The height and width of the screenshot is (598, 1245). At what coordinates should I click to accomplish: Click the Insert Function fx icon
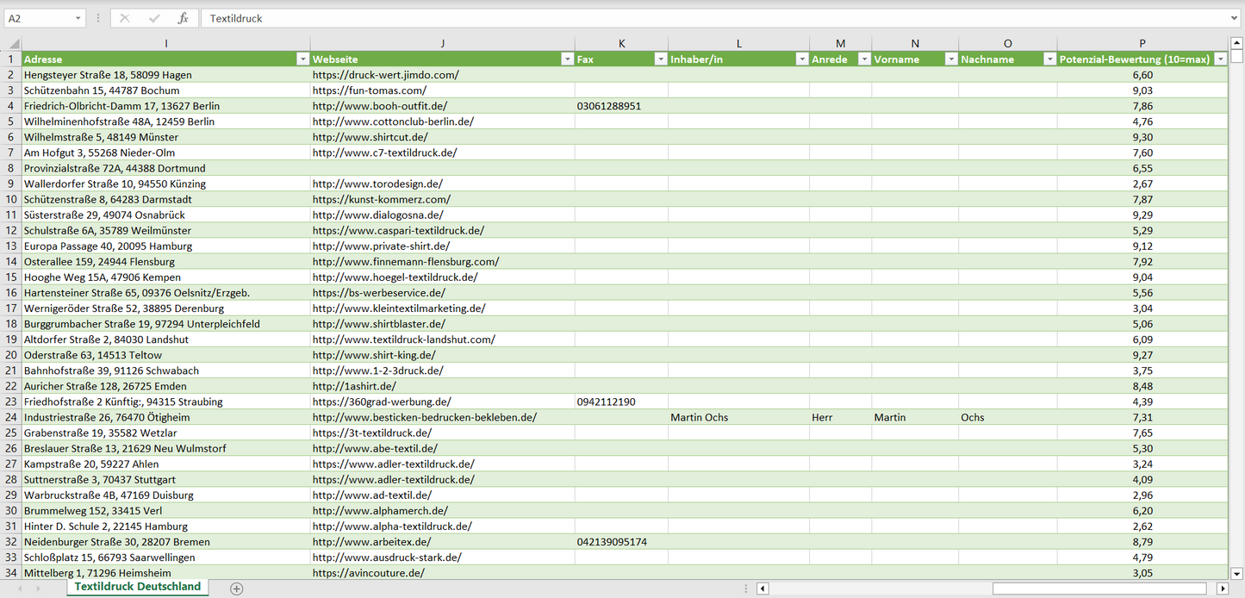click(x=183, y=18)
